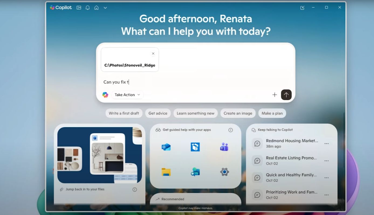The width and height of the screenshot is (374, 215).
Task: Open more options for Redmond Housing Market chat
Action: [327, 144]
